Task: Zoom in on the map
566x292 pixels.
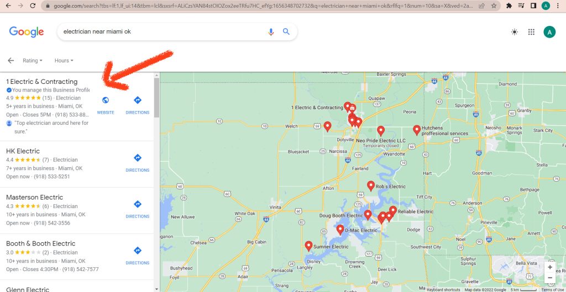Action: [x=550, y=267]
